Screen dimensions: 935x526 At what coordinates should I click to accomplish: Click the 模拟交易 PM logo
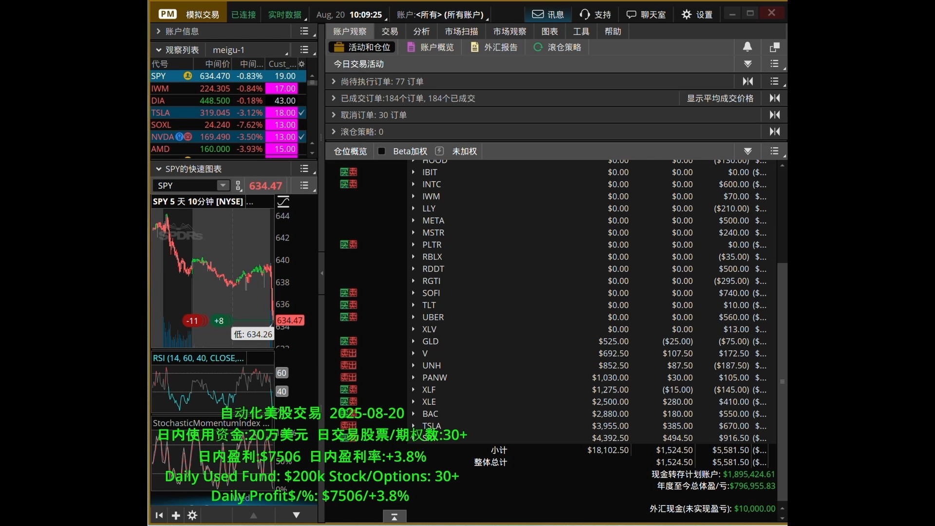[168, 15]
